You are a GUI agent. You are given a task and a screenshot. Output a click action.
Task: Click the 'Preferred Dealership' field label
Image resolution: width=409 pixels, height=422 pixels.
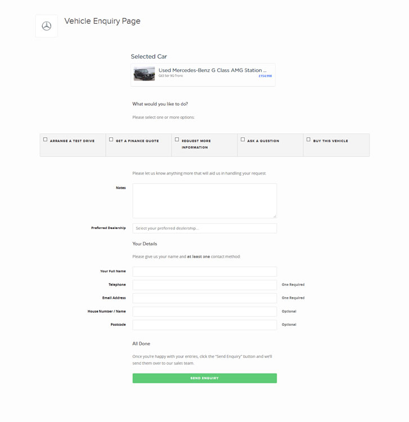[109, 228]
